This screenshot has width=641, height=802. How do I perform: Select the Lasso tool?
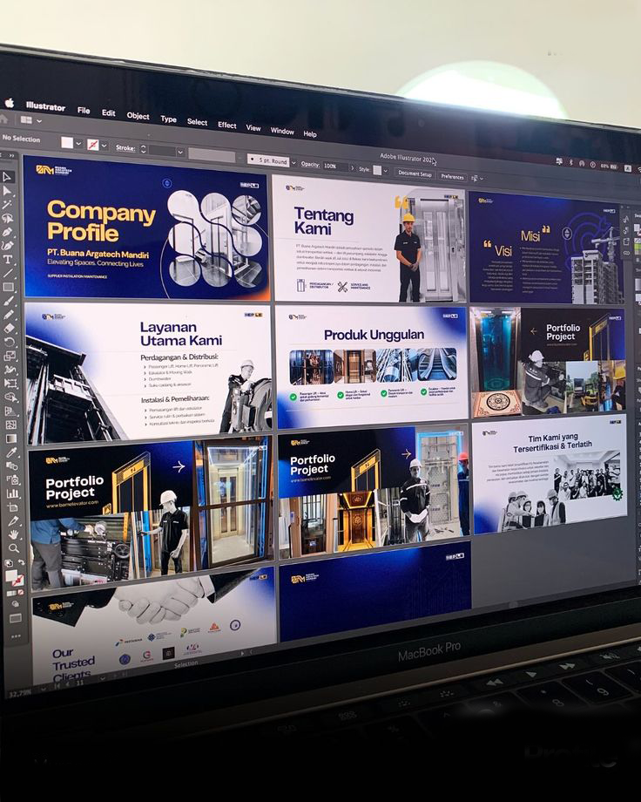(7, 219)
